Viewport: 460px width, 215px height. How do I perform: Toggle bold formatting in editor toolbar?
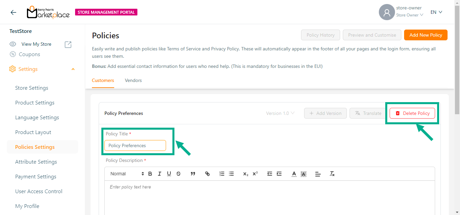click(x=150, y=174)
